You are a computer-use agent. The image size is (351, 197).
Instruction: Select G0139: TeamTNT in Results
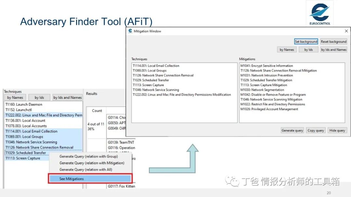[121, 142]
